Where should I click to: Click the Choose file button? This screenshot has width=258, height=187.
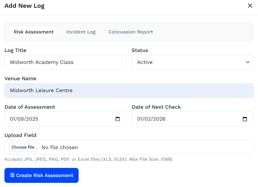[x=23, y=147]
